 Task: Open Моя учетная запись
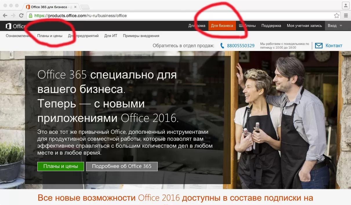pyautogui.click(x=304, y=26)
